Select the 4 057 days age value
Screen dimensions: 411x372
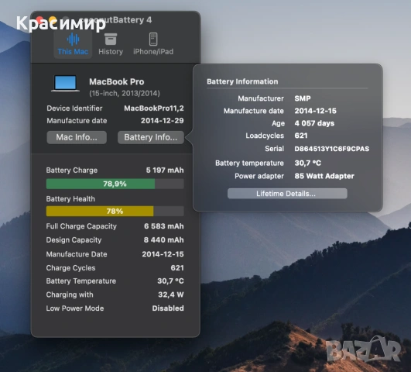pyautogui.click(x=314, y=123)
